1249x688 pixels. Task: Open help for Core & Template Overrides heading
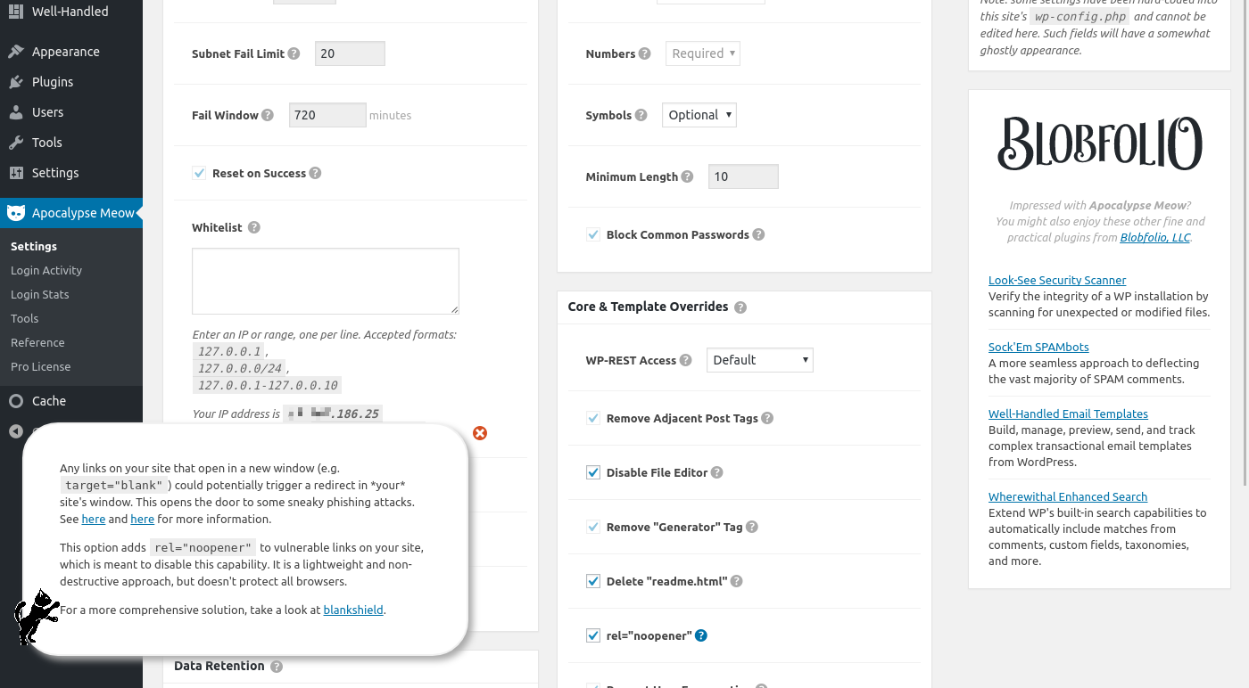pyautogui.click(x=740, y=307)
